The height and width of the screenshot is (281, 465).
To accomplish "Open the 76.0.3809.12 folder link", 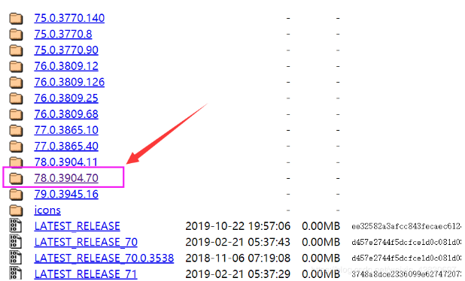I will pyautogui.click(x=66, y=66).
